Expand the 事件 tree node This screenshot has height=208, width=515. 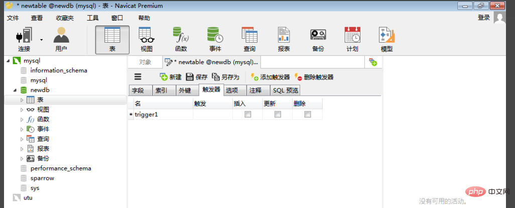click(x=22, y=129)
